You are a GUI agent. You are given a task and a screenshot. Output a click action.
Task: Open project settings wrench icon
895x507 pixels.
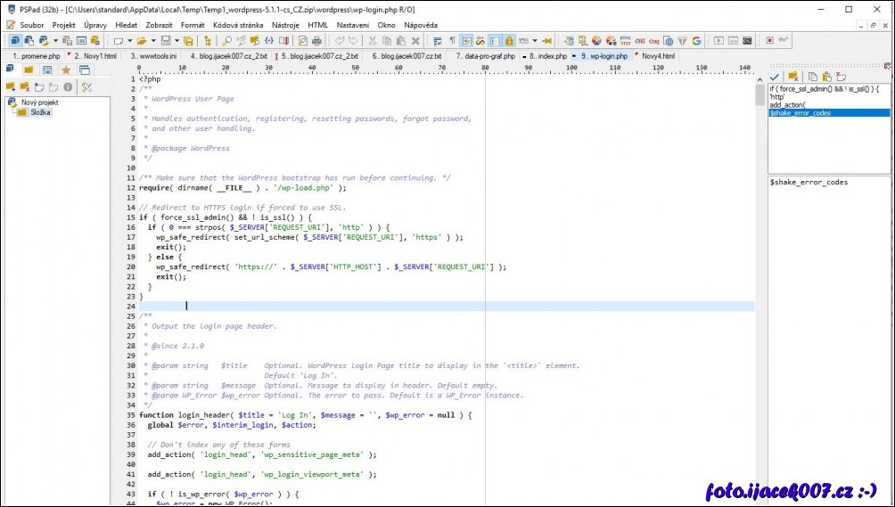click(x=86, y=86)
